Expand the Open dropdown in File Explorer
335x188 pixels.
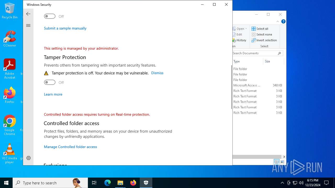click(246, 29)
